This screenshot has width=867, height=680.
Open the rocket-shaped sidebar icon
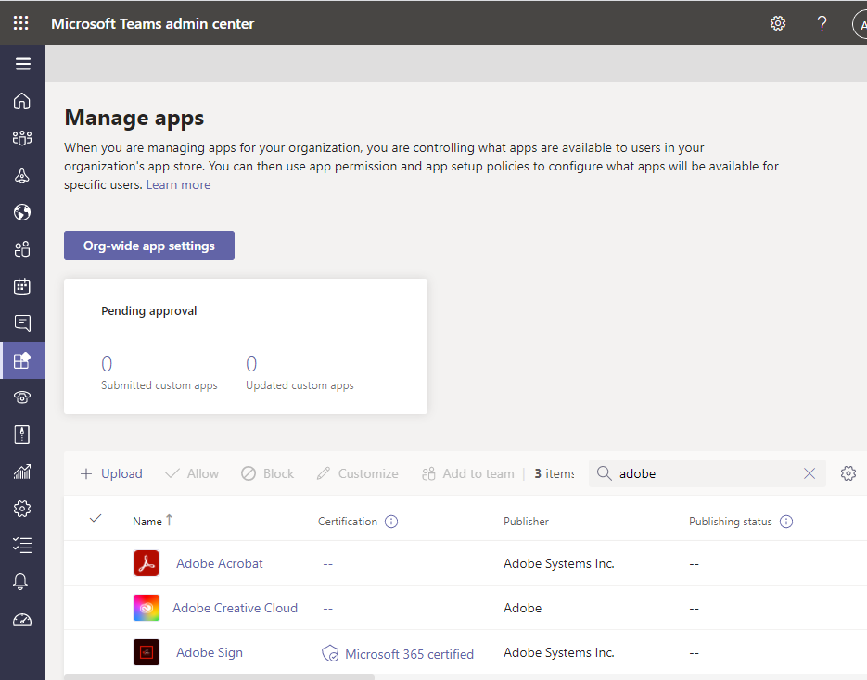tap(22, 176)
